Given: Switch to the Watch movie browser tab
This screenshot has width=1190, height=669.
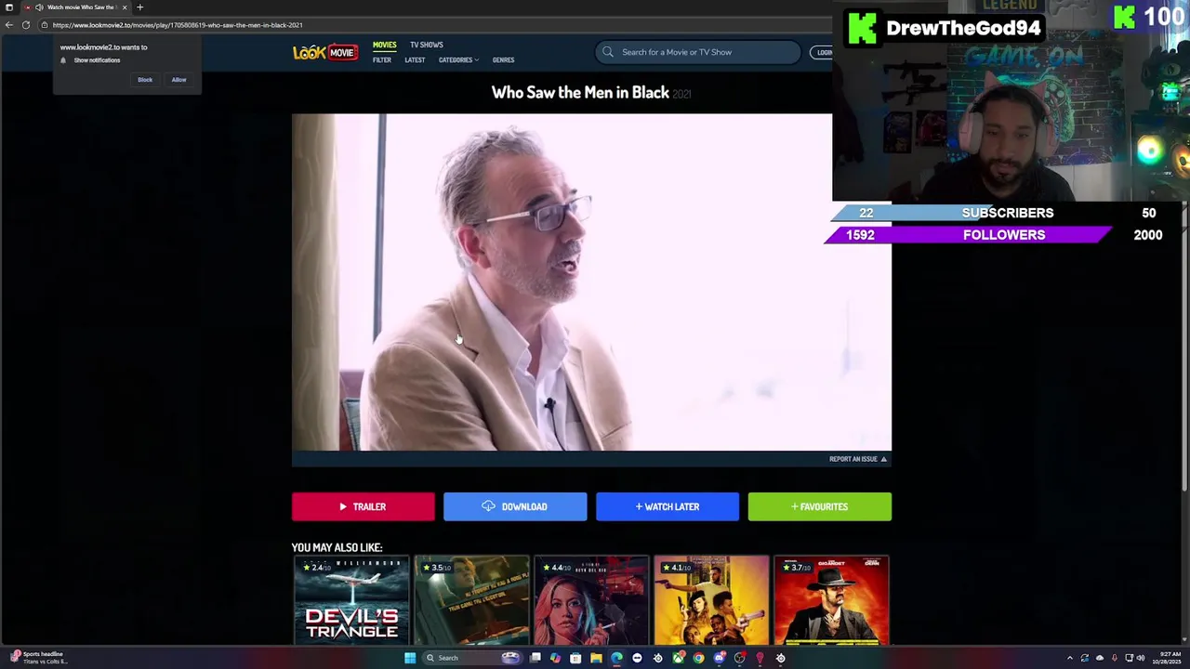Looking at the screenshot, I should point(77,7).
